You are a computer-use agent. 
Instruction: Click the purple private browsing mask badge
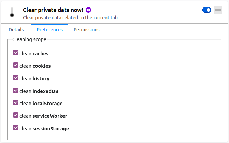tap(88, 10)
